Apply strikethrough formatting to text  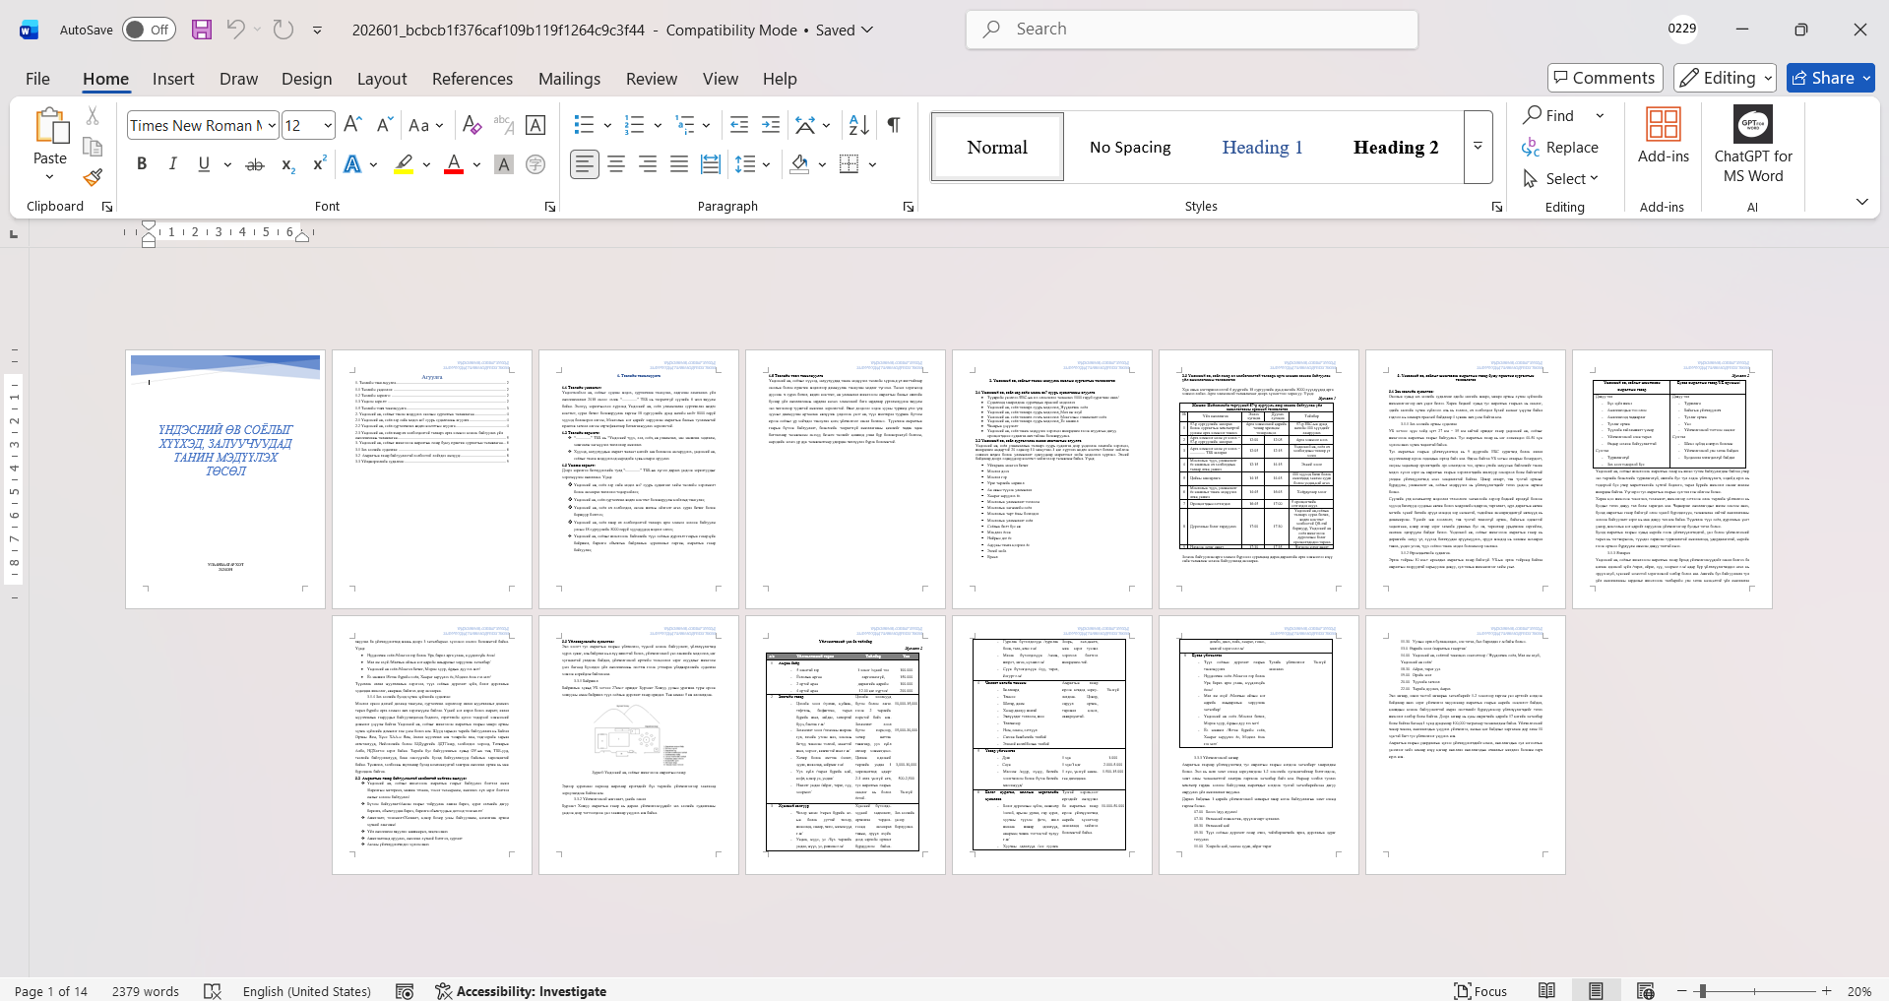pyautogui.click(x=255, y=164)
